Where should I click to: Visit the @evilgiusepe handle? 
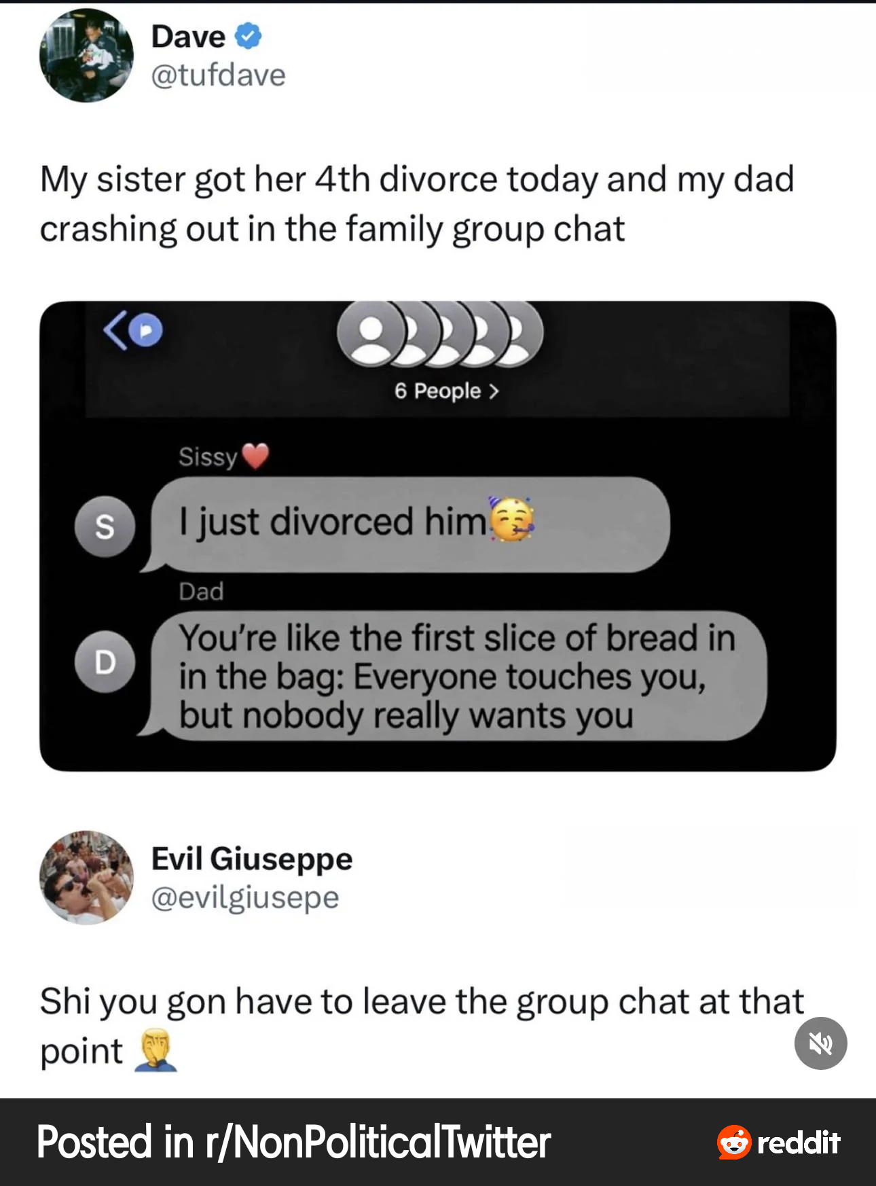[x=244, y=897]
